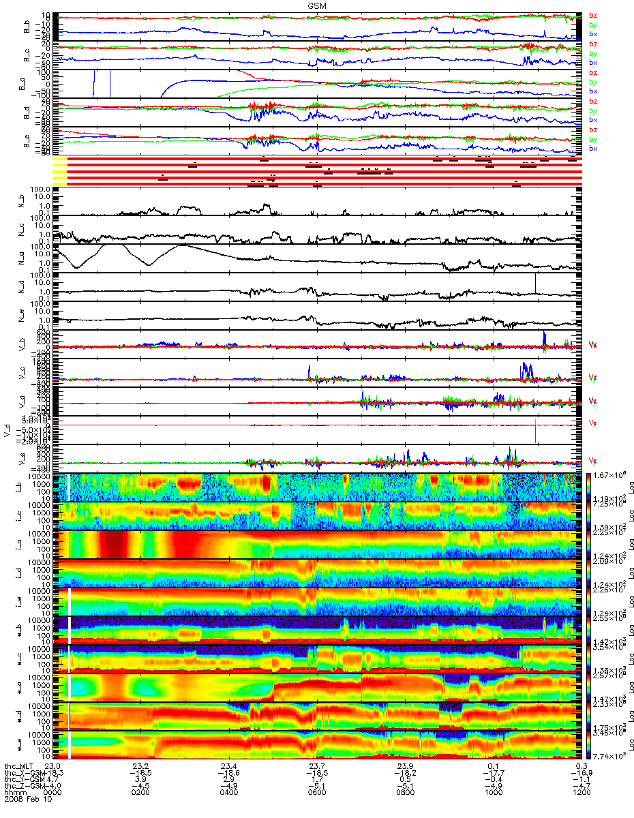Click the MLT value 23.7

[x=316, y=766]
